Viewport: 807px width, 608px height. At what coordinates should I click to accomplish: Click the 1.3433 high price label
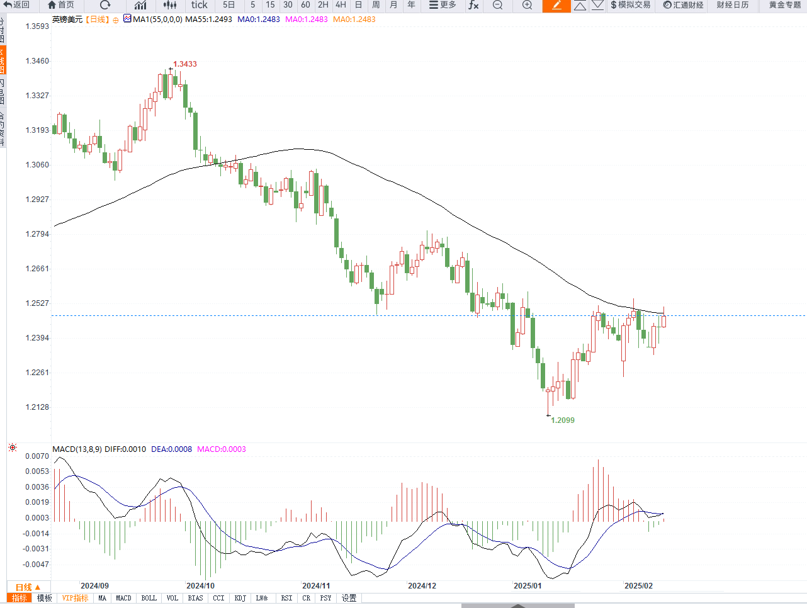[185, 64]
